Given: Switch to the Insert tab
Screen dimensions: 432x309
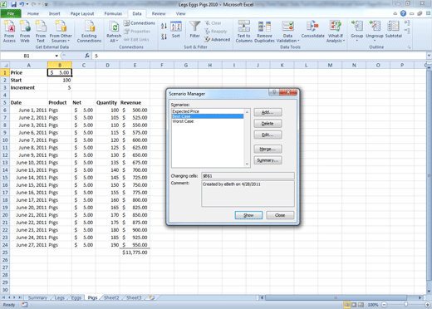Looking at the screenshot, I should click(55, 13).
